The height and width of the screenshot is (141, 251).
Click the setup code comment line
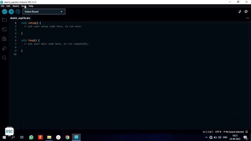point(53,26)
